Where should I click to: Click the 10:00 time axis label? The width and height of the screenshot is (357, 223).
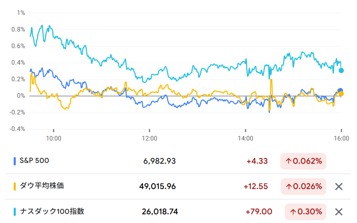(x=53, y=138)
